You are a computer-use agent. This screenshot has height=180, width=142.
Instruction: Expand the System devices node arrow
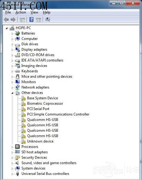(x=12, y=169)
